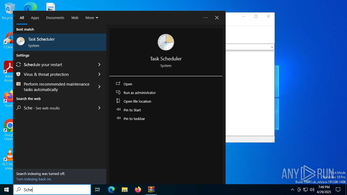This screenshot has width=347, height=195.
Task: Switch to the Documents search tab
Action: coord(55,18)
